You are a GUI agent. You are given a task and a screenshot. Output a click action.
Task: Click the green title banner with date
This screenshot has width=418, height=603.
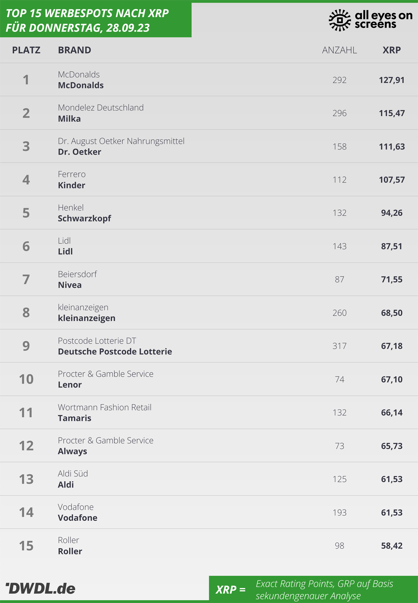(x=95, y=20)
